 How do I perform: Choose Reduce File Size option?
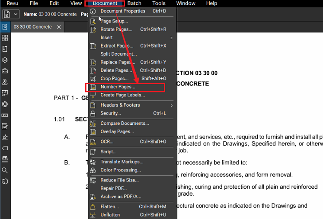[x=132, y=180]
